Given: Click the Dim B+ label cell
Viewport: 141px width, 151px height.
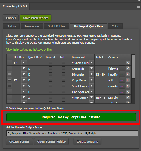Looking at the screenshot, I should click(101, 74).
